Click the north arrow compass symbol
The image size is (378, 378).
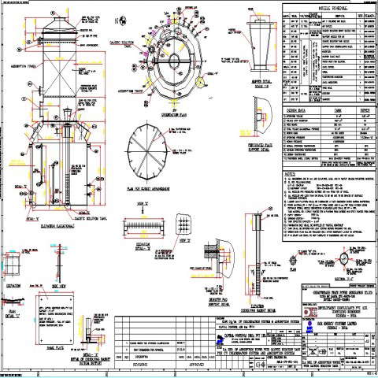(x=122, y=20)
